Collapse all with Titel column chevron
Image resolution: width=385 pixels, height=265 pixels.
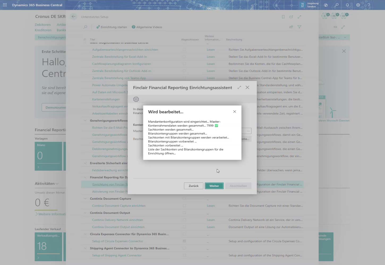[x=85, y=39]
